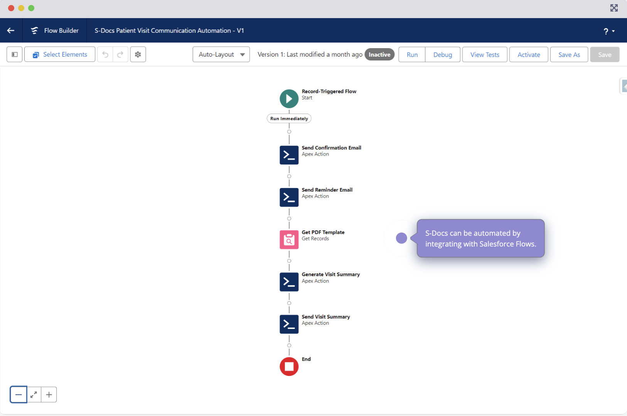Click the 'Send Confirmation Email' label
Viewport: 627px width, 416px height.
tap(331, 148)
